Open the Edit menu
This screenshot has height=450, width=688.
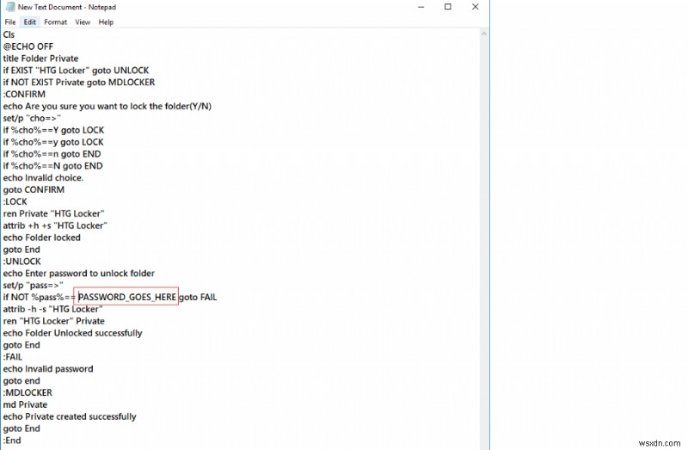tap(30, 22)
